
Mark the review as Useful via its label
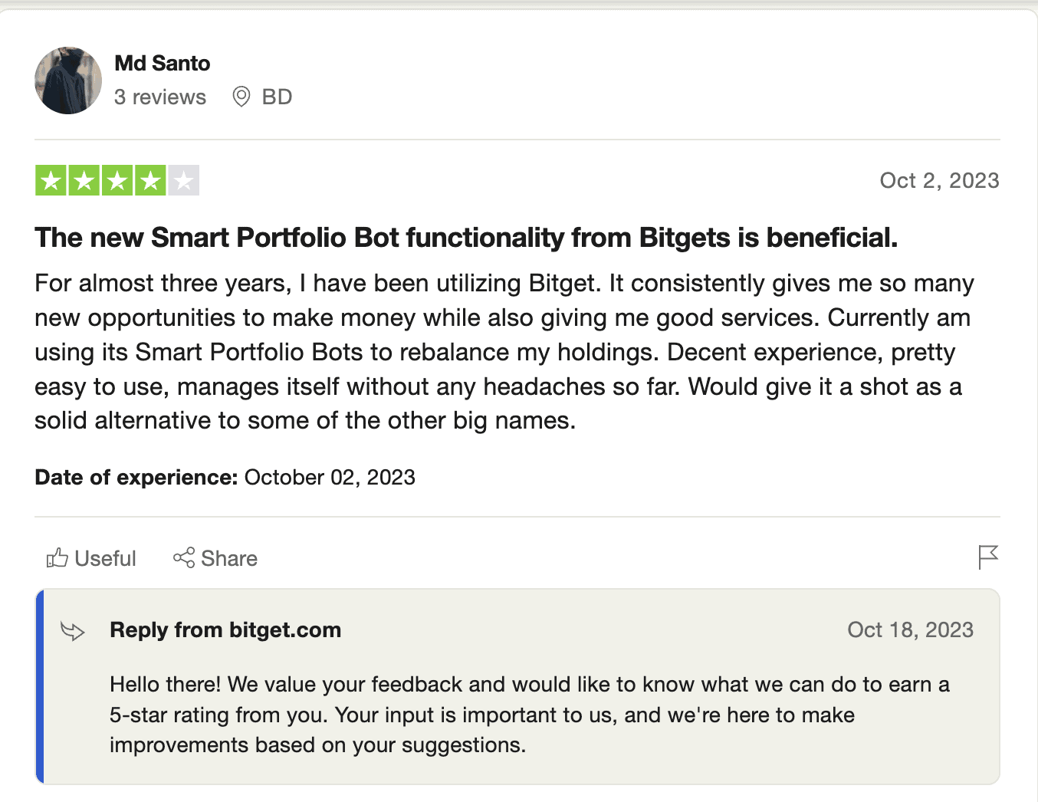coord(105,558)
